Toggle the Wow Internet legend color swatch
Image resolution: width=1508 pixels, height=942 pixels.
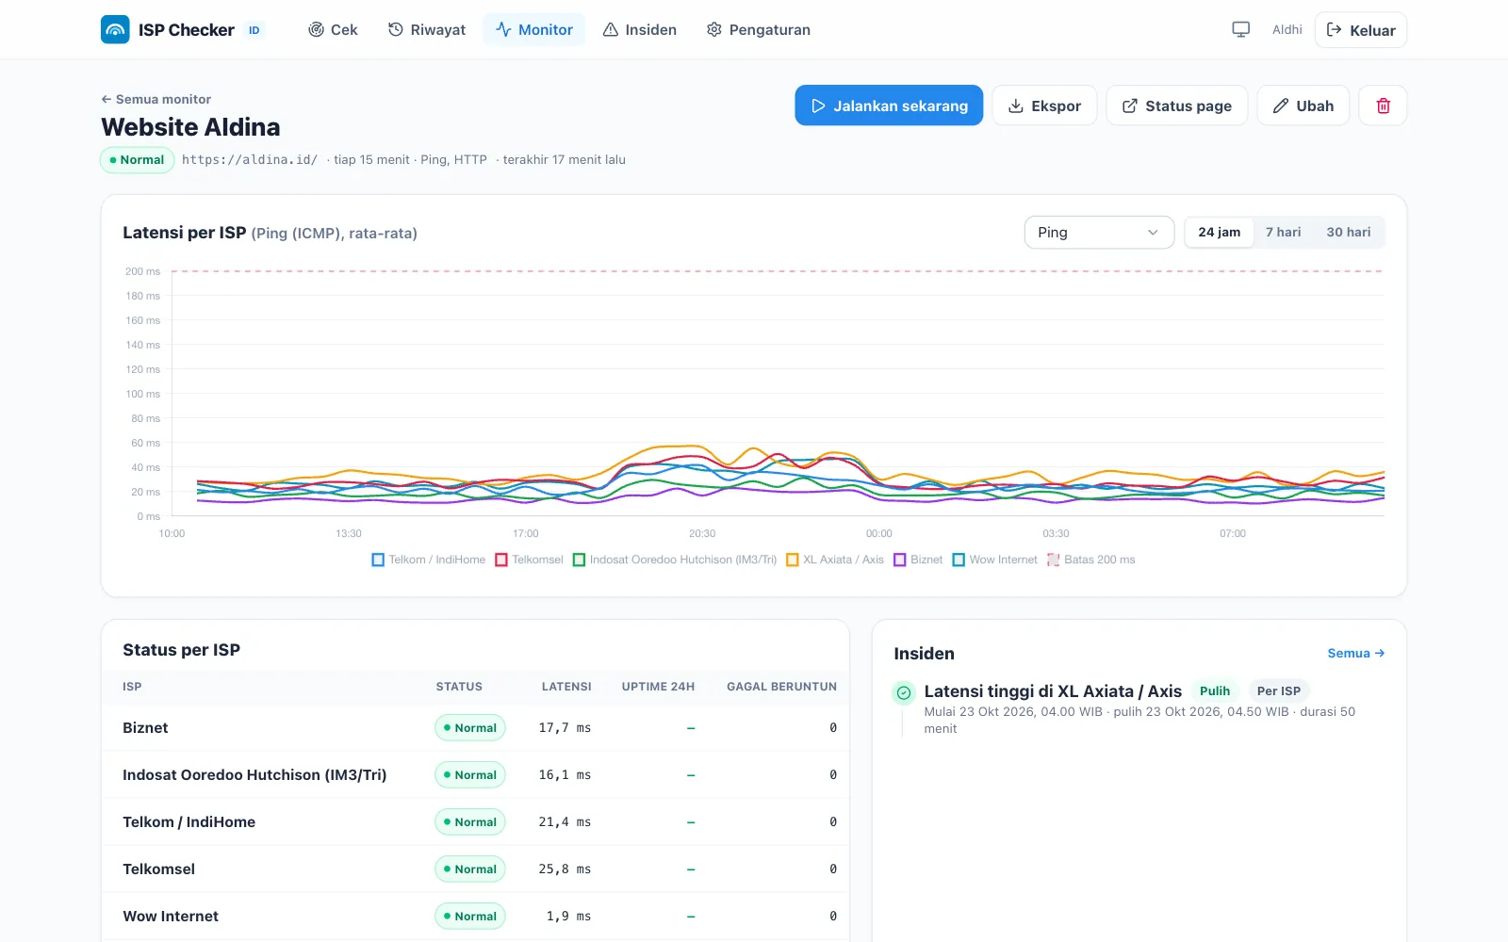pos(959,560)
